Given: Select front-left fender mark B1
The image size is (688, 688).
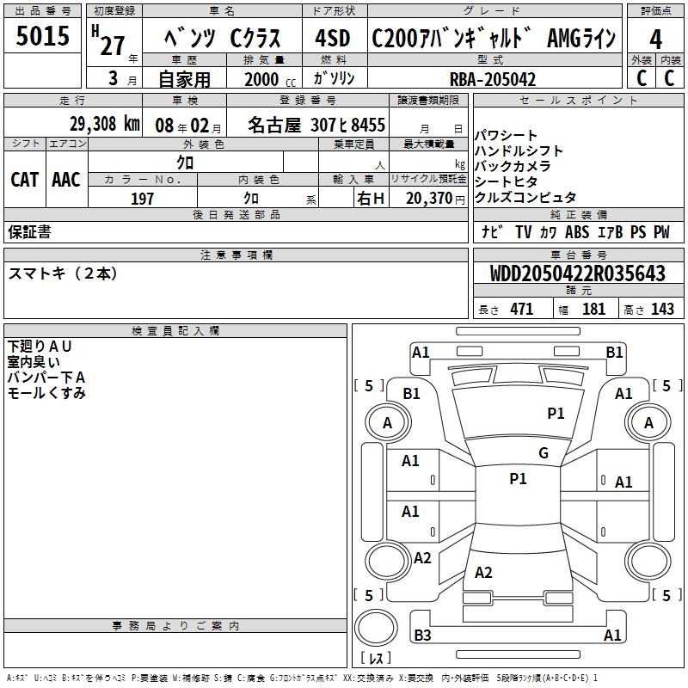Looking at the screenshot, I should [x=412, y=394].
